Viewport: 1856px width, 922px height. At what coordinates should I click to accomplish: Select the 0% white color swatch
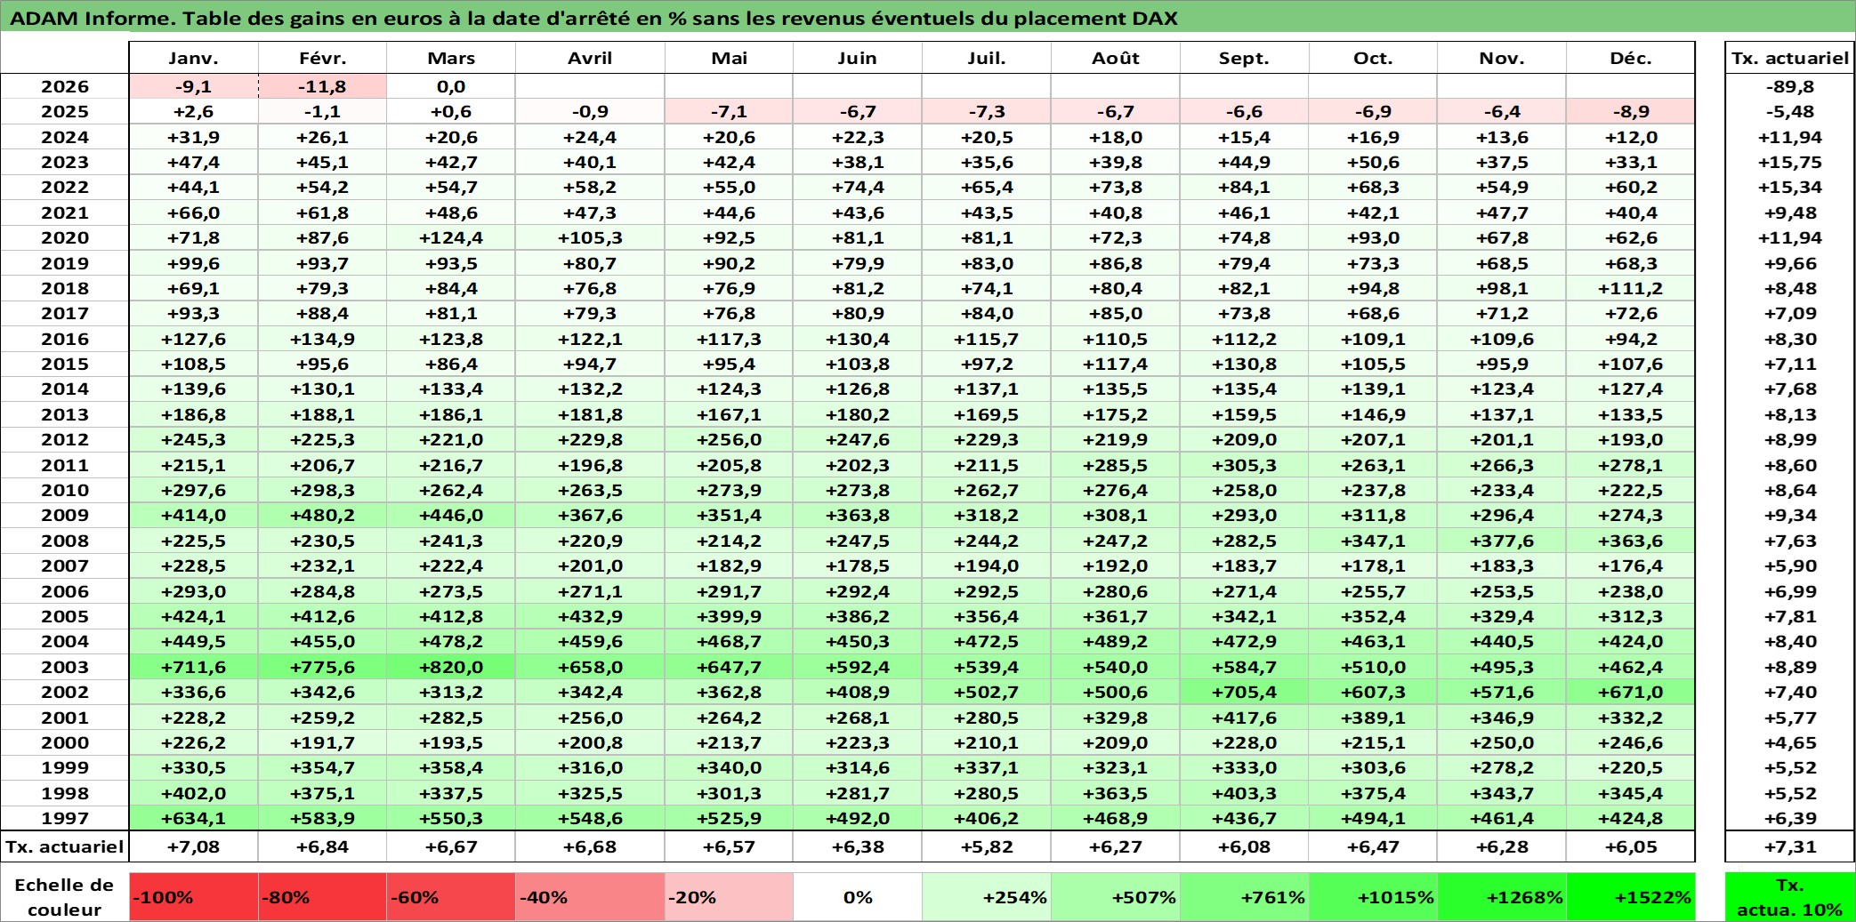[858, 897]
